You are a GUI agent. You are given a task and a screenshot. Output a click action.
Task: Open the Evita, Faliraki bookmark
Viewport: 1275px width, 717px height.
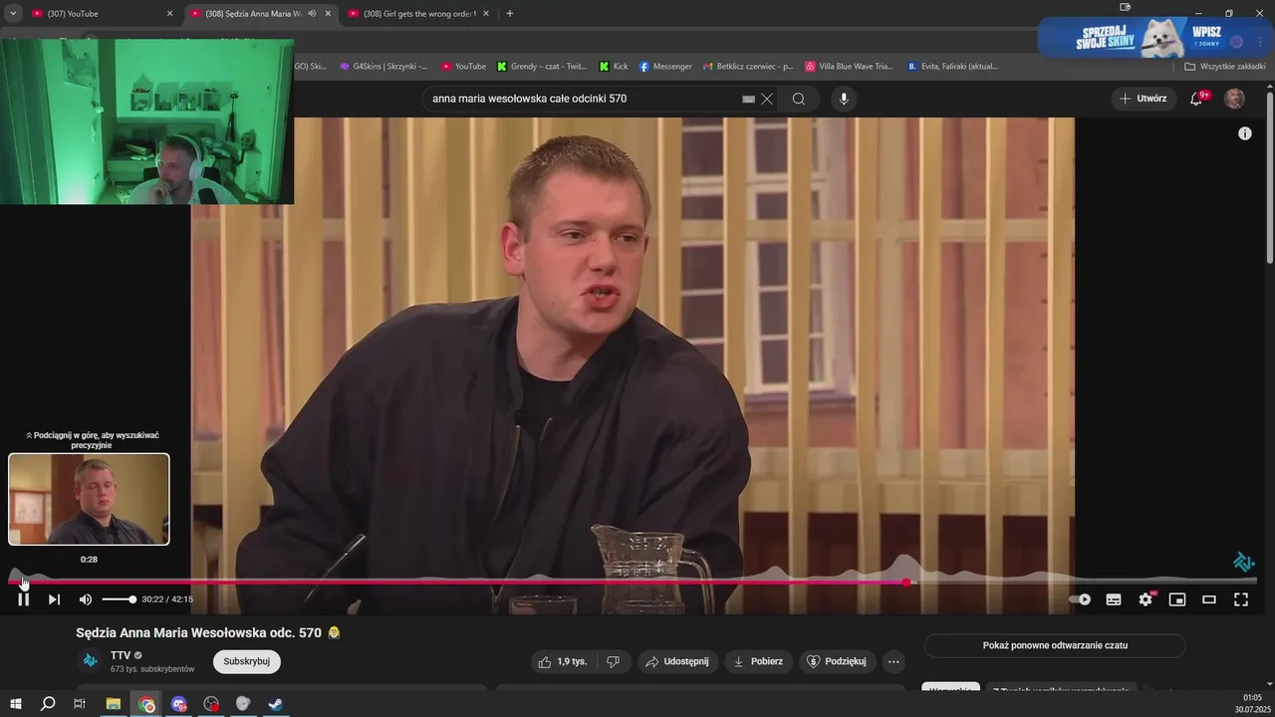pyautogui.click(x=952, y=67)
